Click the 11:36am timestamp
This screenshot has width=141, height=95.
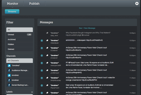133,71
